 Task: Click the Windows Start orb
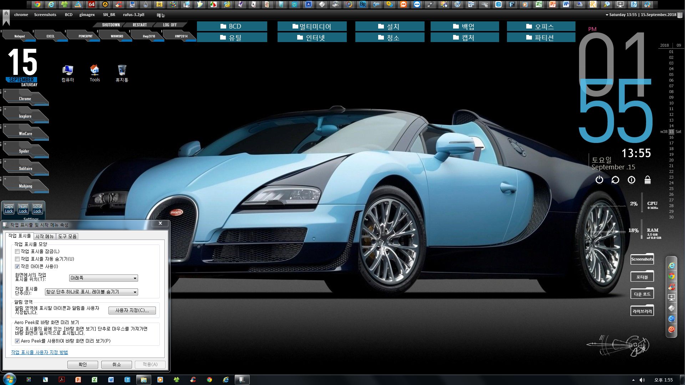tap(9, 379)
